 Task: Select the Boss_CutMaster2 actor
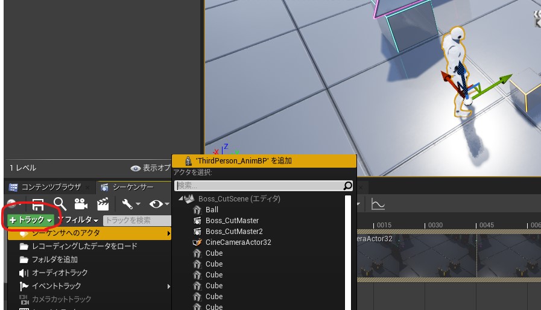tap(234, 231)
